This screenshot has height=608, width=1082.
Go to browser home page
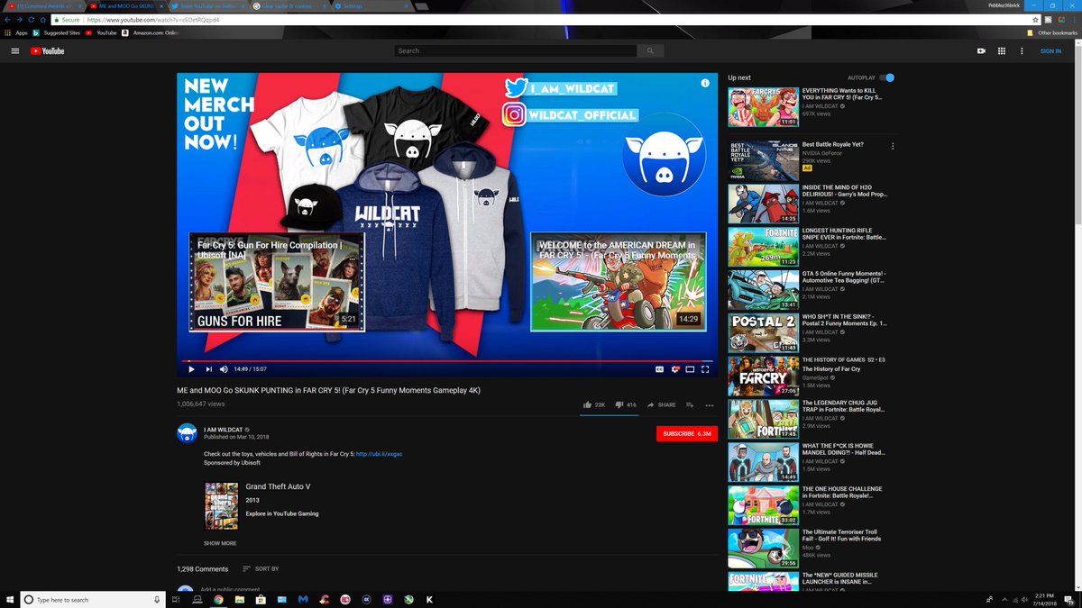tap(43, 19)
